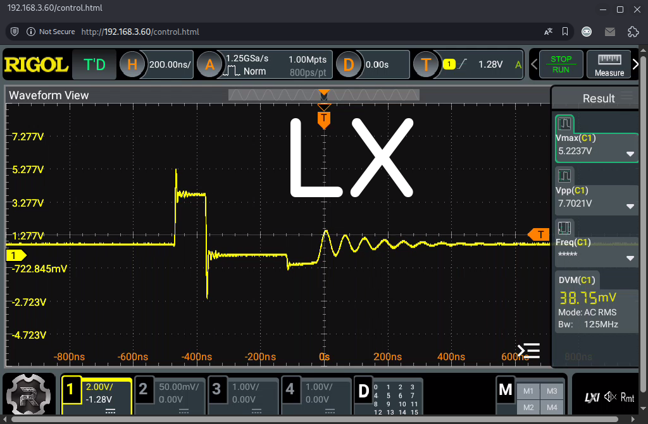
Task: Open the browser translate icon
Action: pos(549,32)
